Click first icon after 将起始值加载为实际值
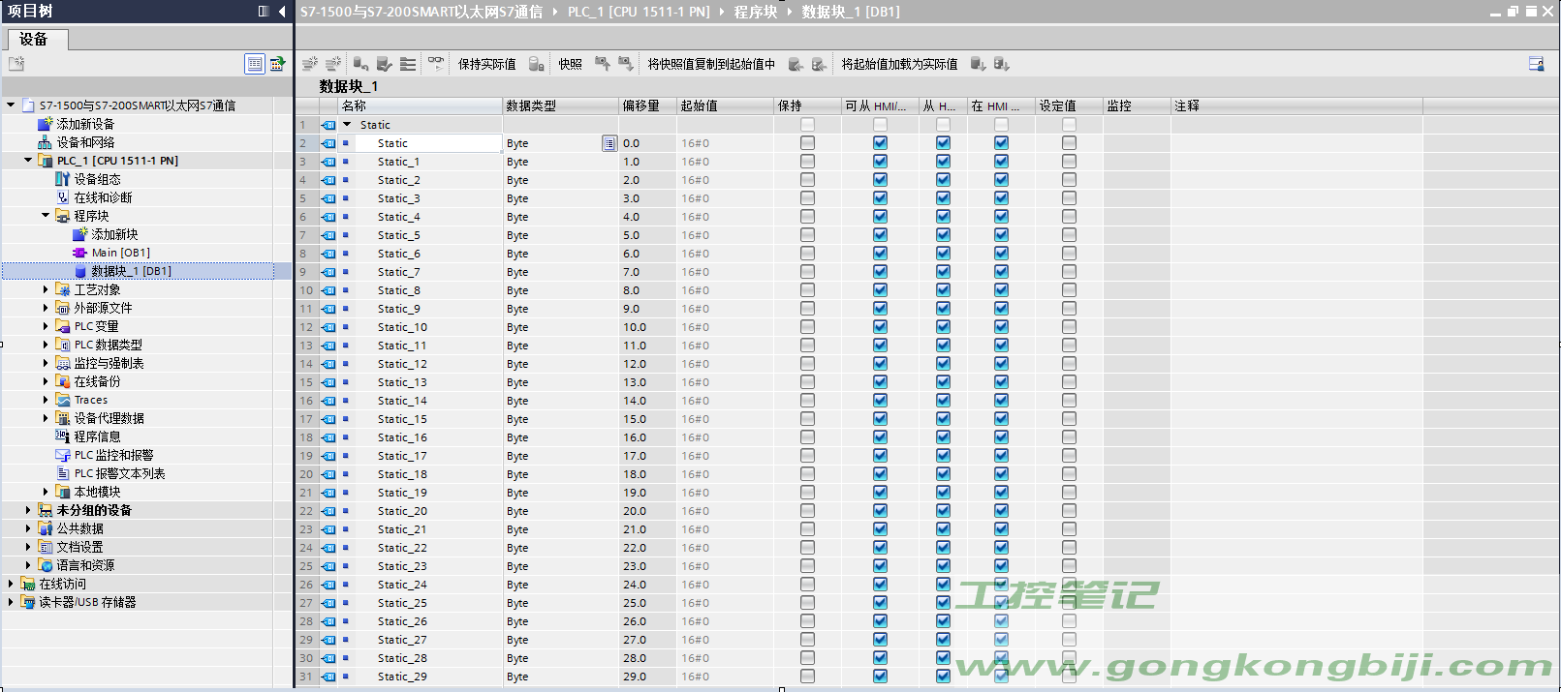The width and height of the screenshot is (1561, 692). 978,64
